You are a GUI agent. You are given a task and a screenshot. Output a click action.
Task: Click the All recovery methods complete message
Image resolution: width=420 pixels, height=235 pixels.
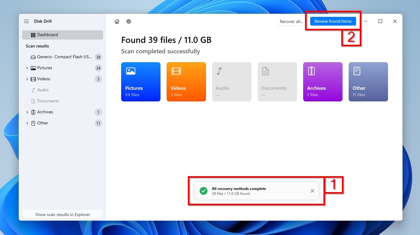[x=239, y=189]
